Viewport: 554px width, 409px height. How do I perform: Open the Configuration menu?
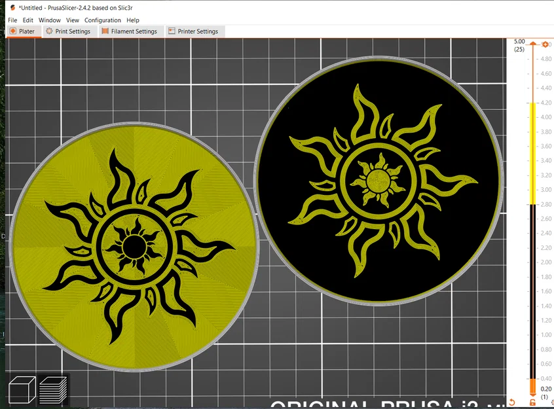[102, 20]
